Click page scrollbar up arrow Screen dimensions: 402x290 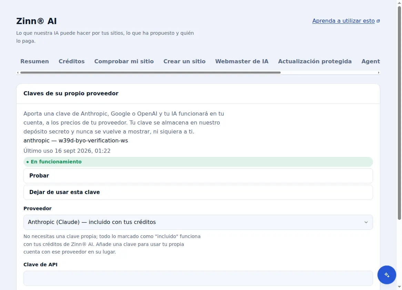tap(399, 2)
